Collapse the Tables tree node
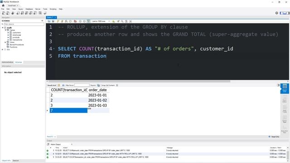This screenshot has width=290, height=163. point(5,30)
